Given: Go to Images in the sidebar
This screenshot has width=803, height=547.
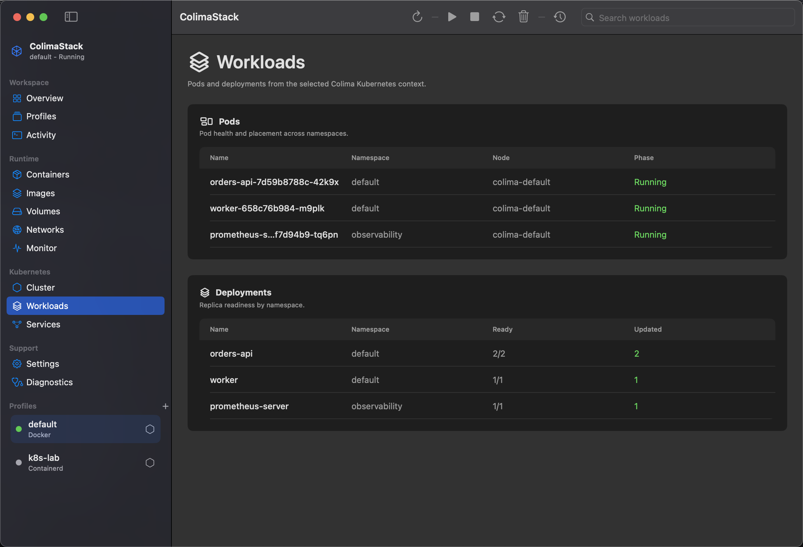Looking at the screenshot, I should click(x=85, y=193).
